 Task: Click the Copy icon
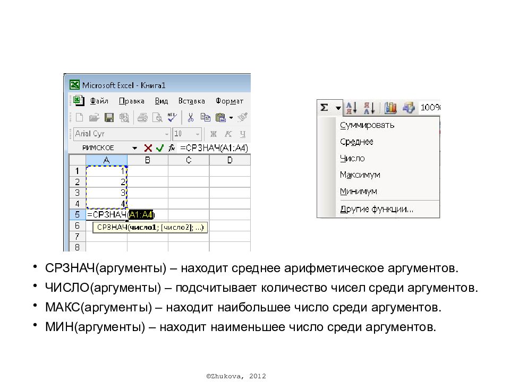205,117
